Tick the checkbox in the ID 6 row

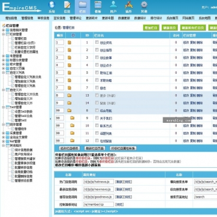(97, 80)
